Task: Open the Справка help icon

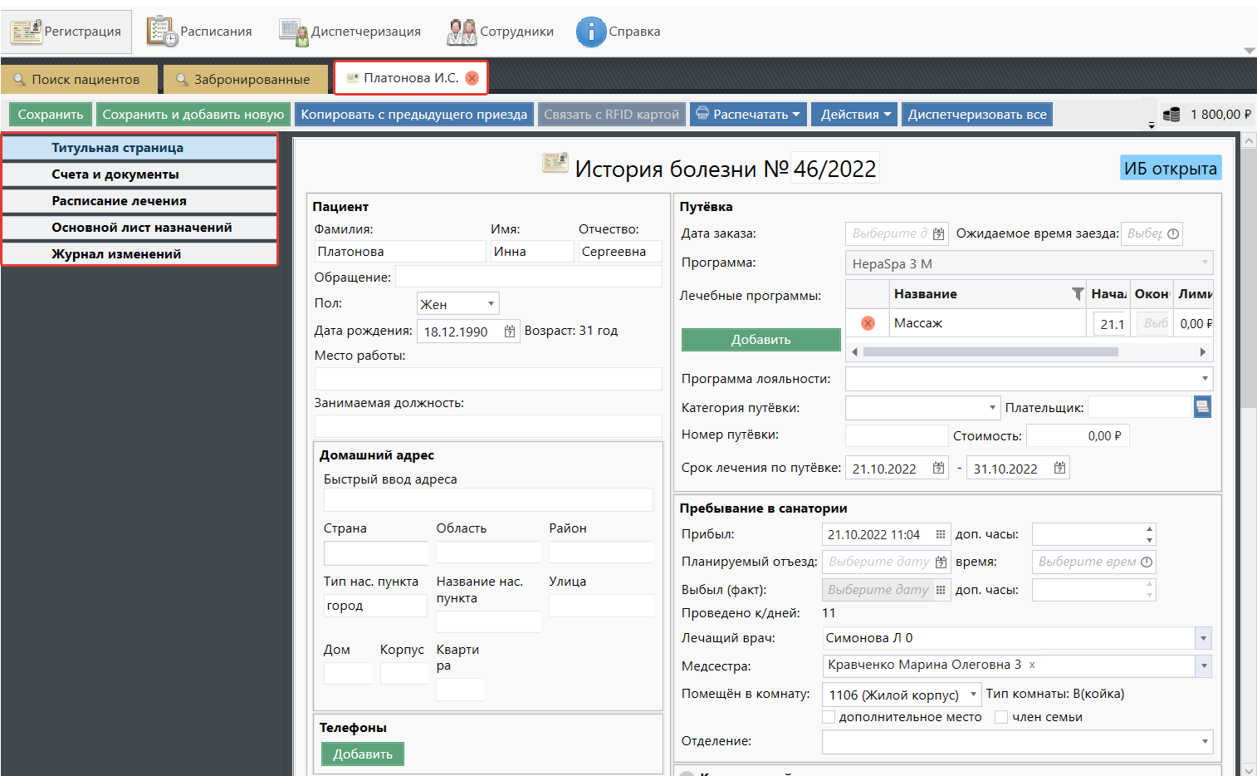Action: 591,32
